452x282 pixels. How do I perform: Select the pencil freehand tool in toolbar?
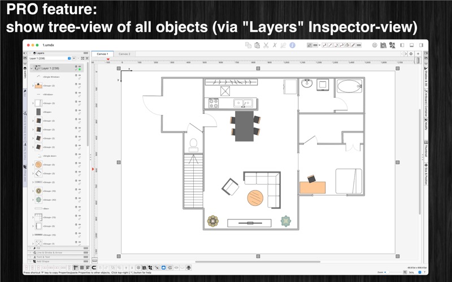[x=353, y=45]
